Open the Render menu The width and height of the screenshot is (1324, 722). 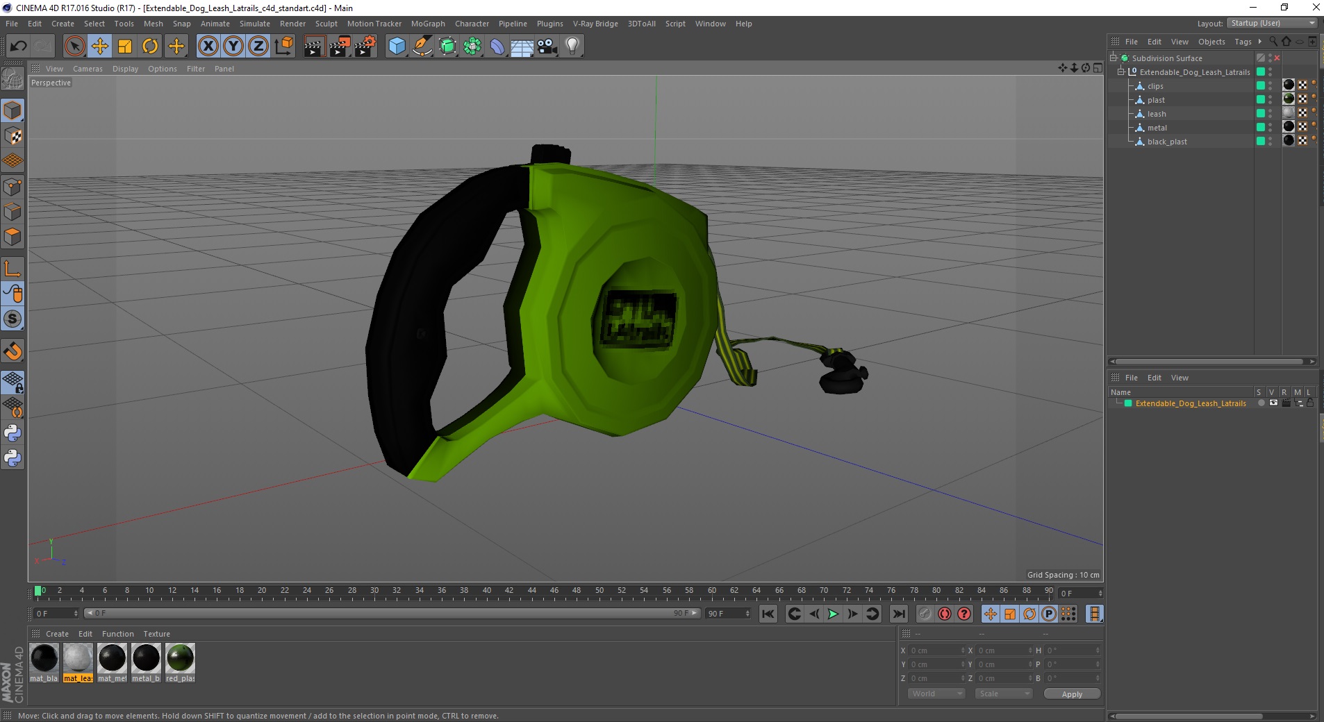point(292,24)
